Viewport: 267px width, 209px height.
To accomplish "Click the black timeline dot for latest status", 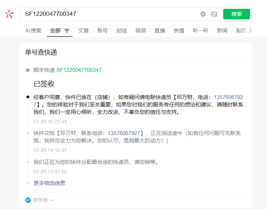I will click(28, 97).
